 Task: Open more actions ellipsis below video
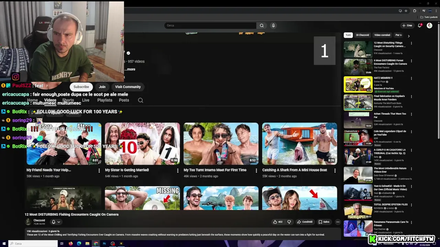(338, 222)
